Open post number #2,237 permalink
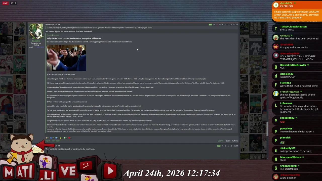 tap(235, 25)
